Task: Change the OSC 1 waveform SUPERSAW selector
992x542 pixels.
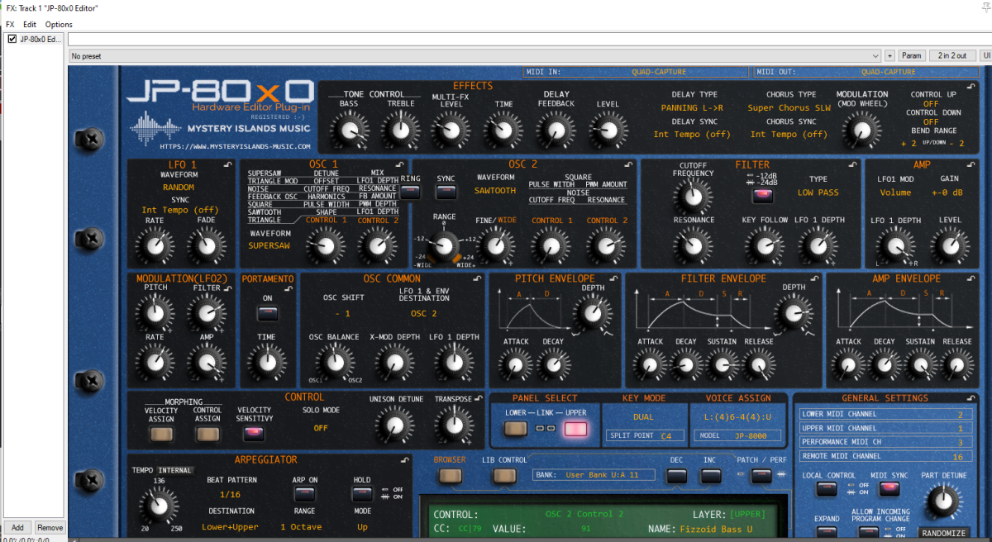Action: point(269,245)
